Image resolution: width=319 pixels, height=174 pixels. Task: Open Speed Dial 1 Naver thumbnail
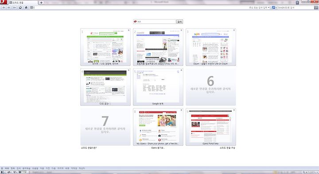(105, 47)
